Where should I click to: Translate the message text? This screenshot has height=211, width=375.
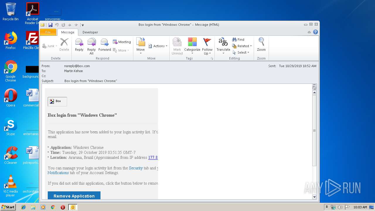tap(223, 46)
